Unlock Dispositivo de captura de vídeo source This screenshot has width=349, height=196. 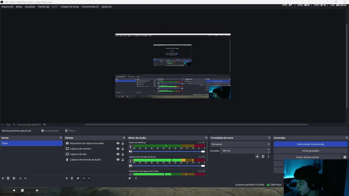tap(123, 143)
